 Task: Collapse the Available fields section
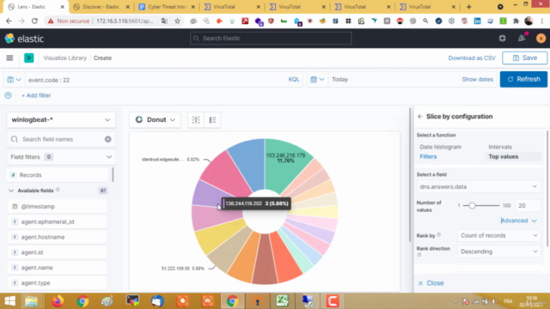pos(11,191)
